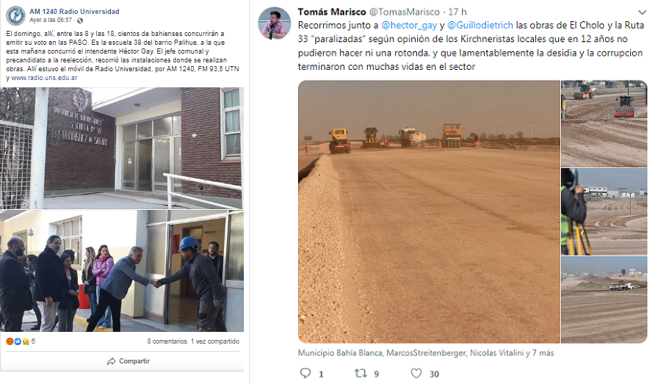Open AM 1240 Radio Universidad profile picture
The width and height of the screenshot is (658, 384).
tap(15, 16)
